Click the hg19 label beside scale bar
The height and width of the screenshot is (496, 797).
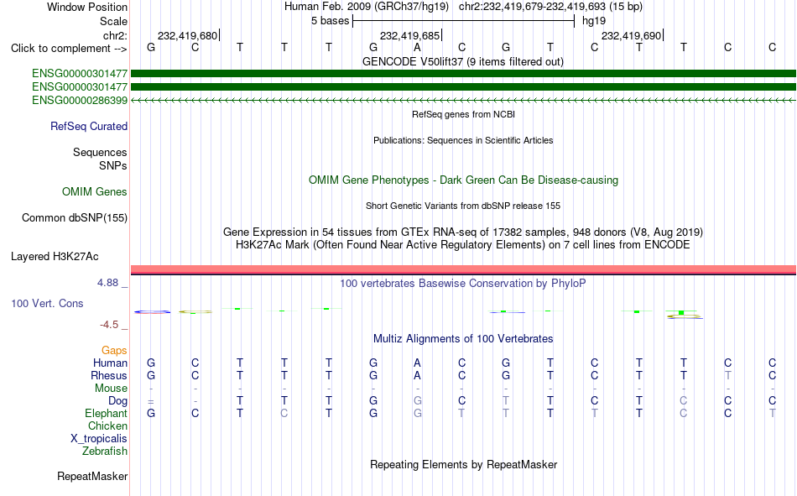(x=594, y=21)
